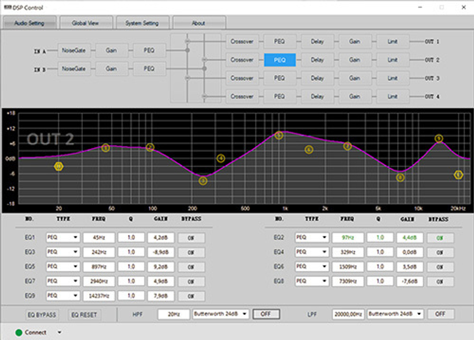This screenshot has height=340, width=474.
Task: Toggle the EQ1 bypass switch
Action: click(191, 238)
